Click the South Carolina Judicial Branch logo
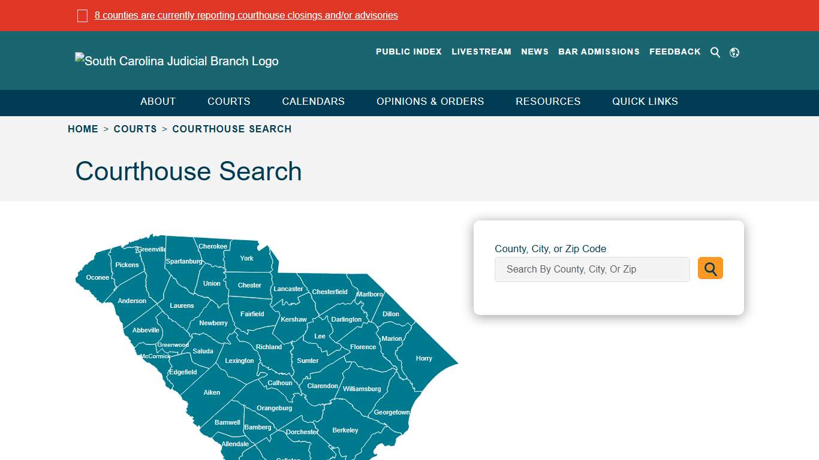The height and width of the screenshot is (460, 819). click(x=176, y=60)
